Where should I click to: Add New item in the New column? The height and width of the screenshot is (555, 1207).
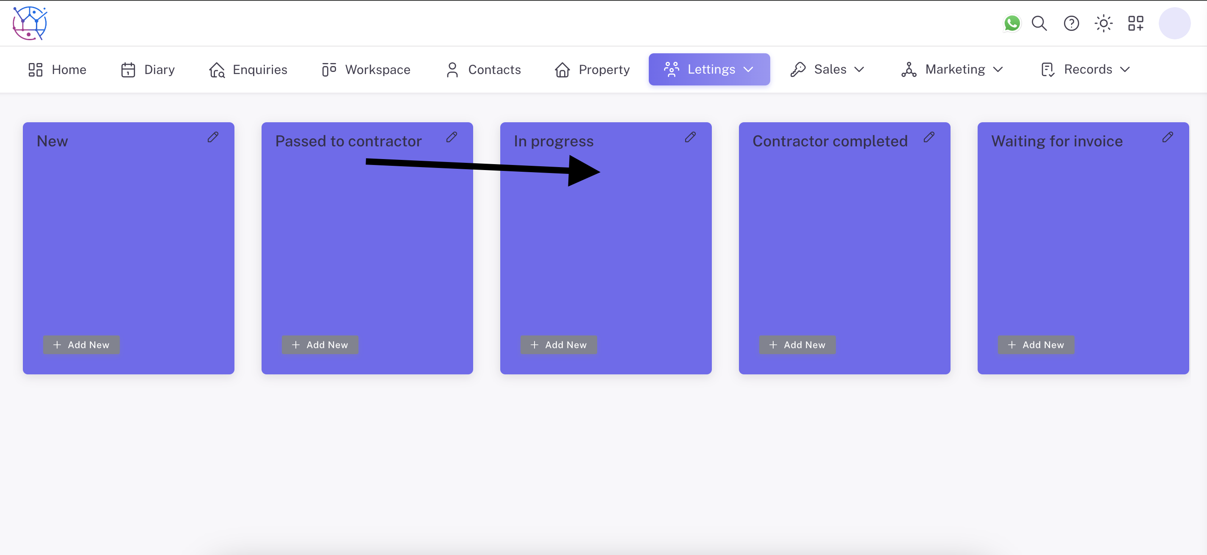pyautogui.click(x=81, y=345)
